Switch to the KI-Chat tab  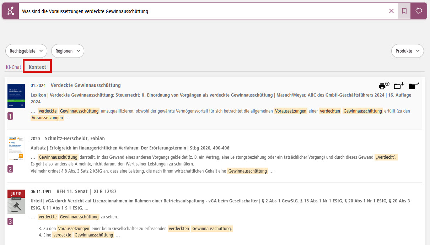pyautogui.click(x=13, y=67)
